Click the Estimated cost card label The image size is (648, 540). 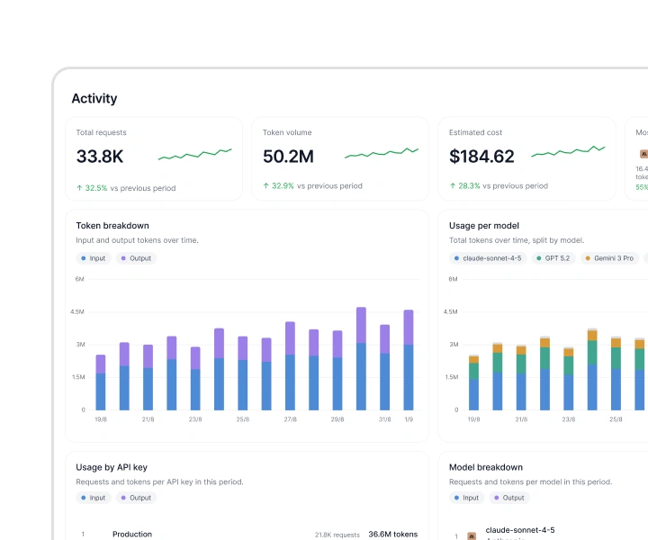click(x=476, y=132)
